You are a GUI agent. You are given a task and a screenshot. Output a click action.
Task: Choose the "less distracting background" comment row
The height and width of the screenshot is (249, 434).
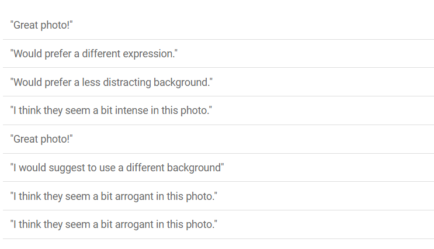tap(112, 82)
